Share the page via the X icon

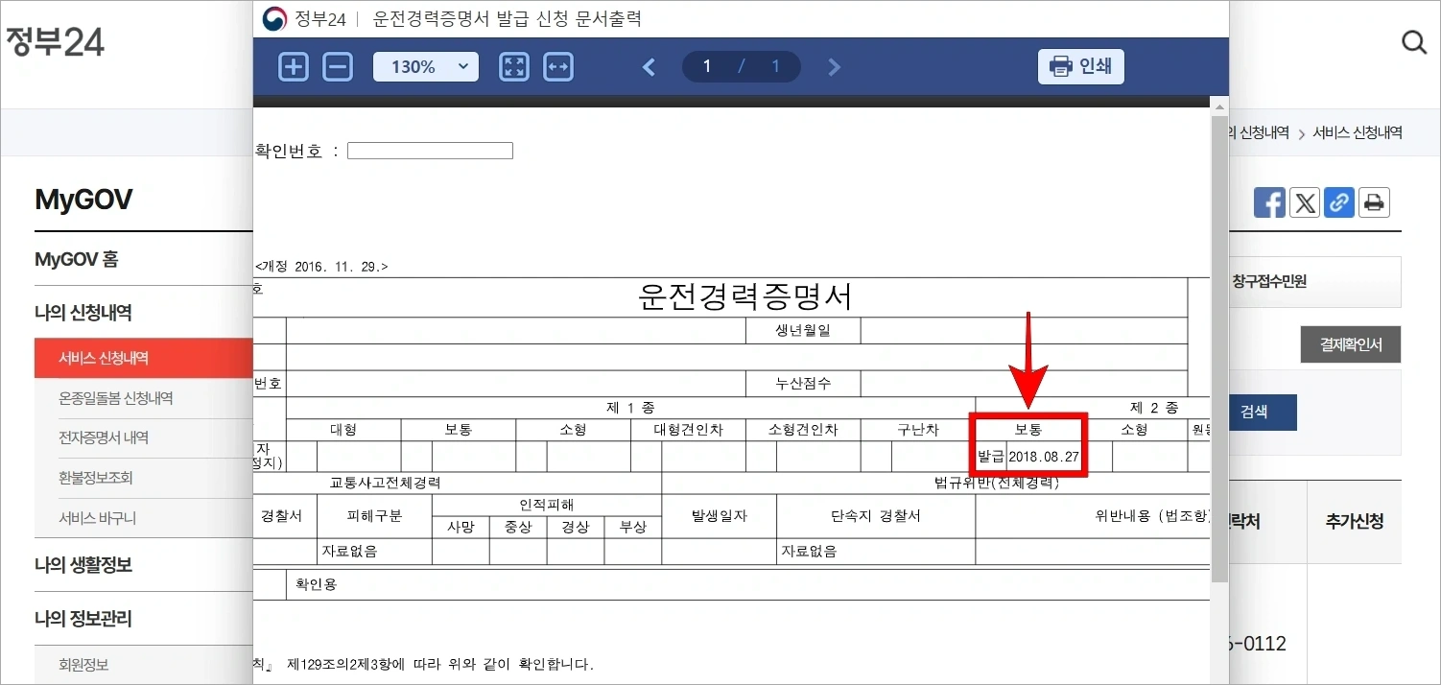[1305, 202]
